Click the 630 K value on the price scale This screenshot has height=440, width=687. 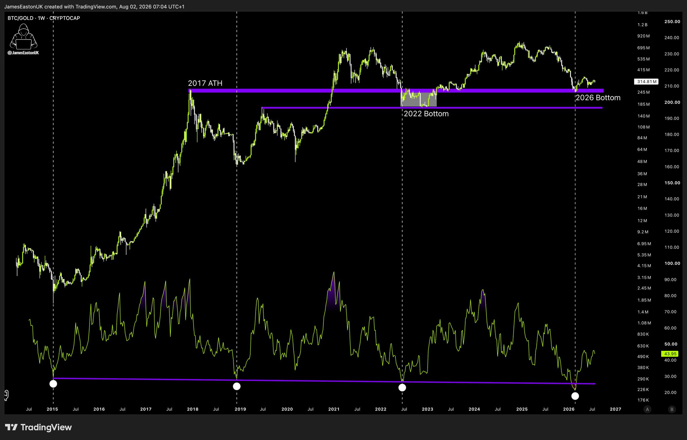pyautogui.click(x=643, y=346)
